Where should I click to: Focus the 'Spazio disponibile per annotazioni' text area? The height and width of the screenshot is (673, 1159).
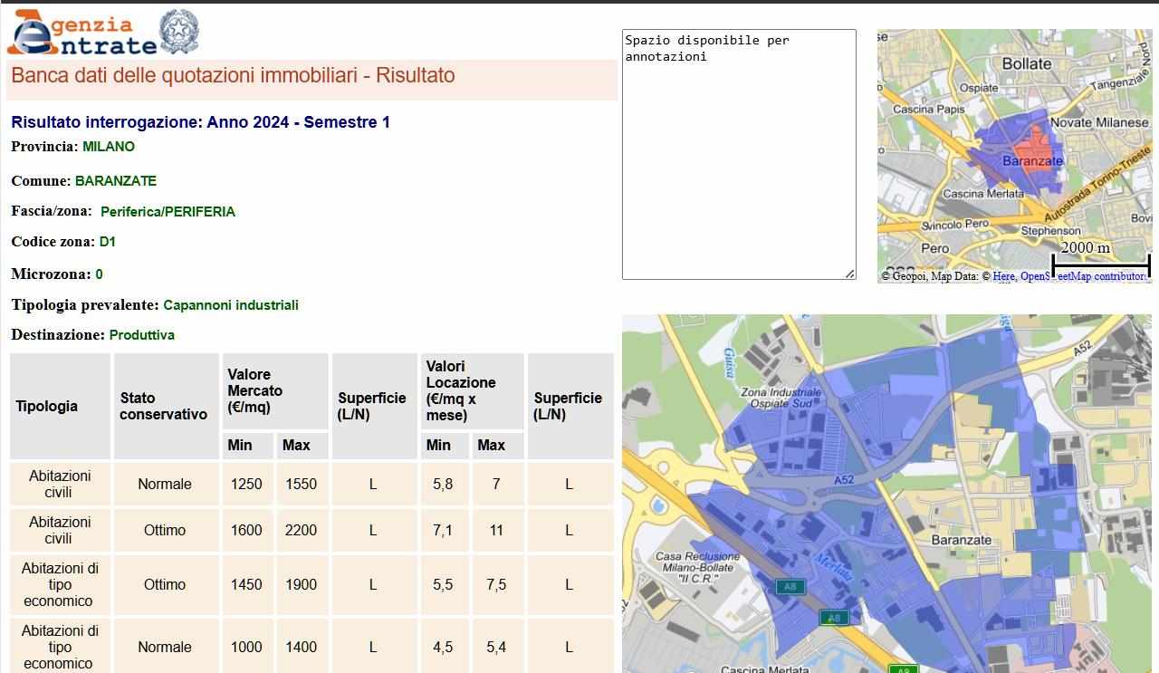coord(738,154)
